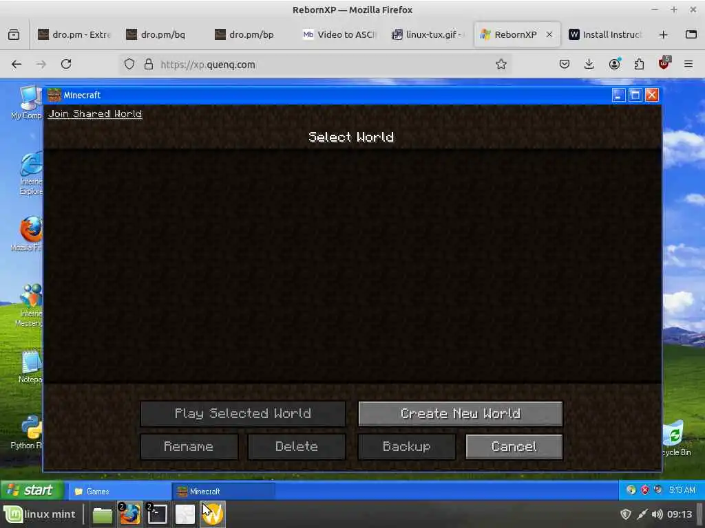Open My Computer desktop icon
Image resolution: width=705 pixels, height=528 pixels.
tap(29, 102)
